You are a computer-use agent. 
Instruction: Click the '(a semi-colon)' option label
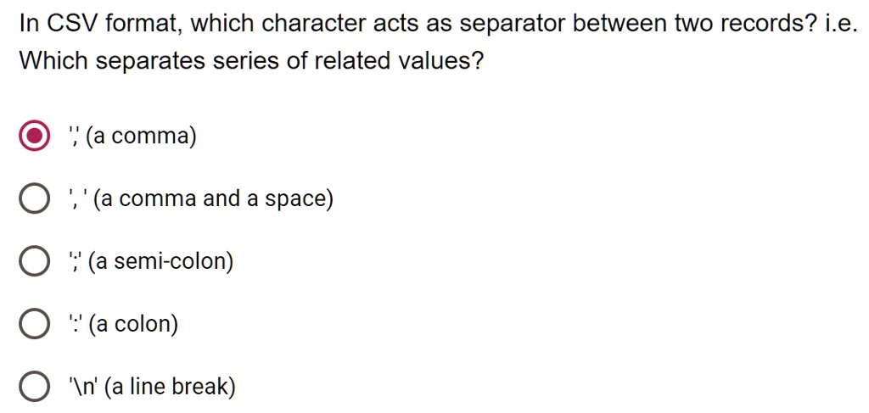click(x=160, y=261)
